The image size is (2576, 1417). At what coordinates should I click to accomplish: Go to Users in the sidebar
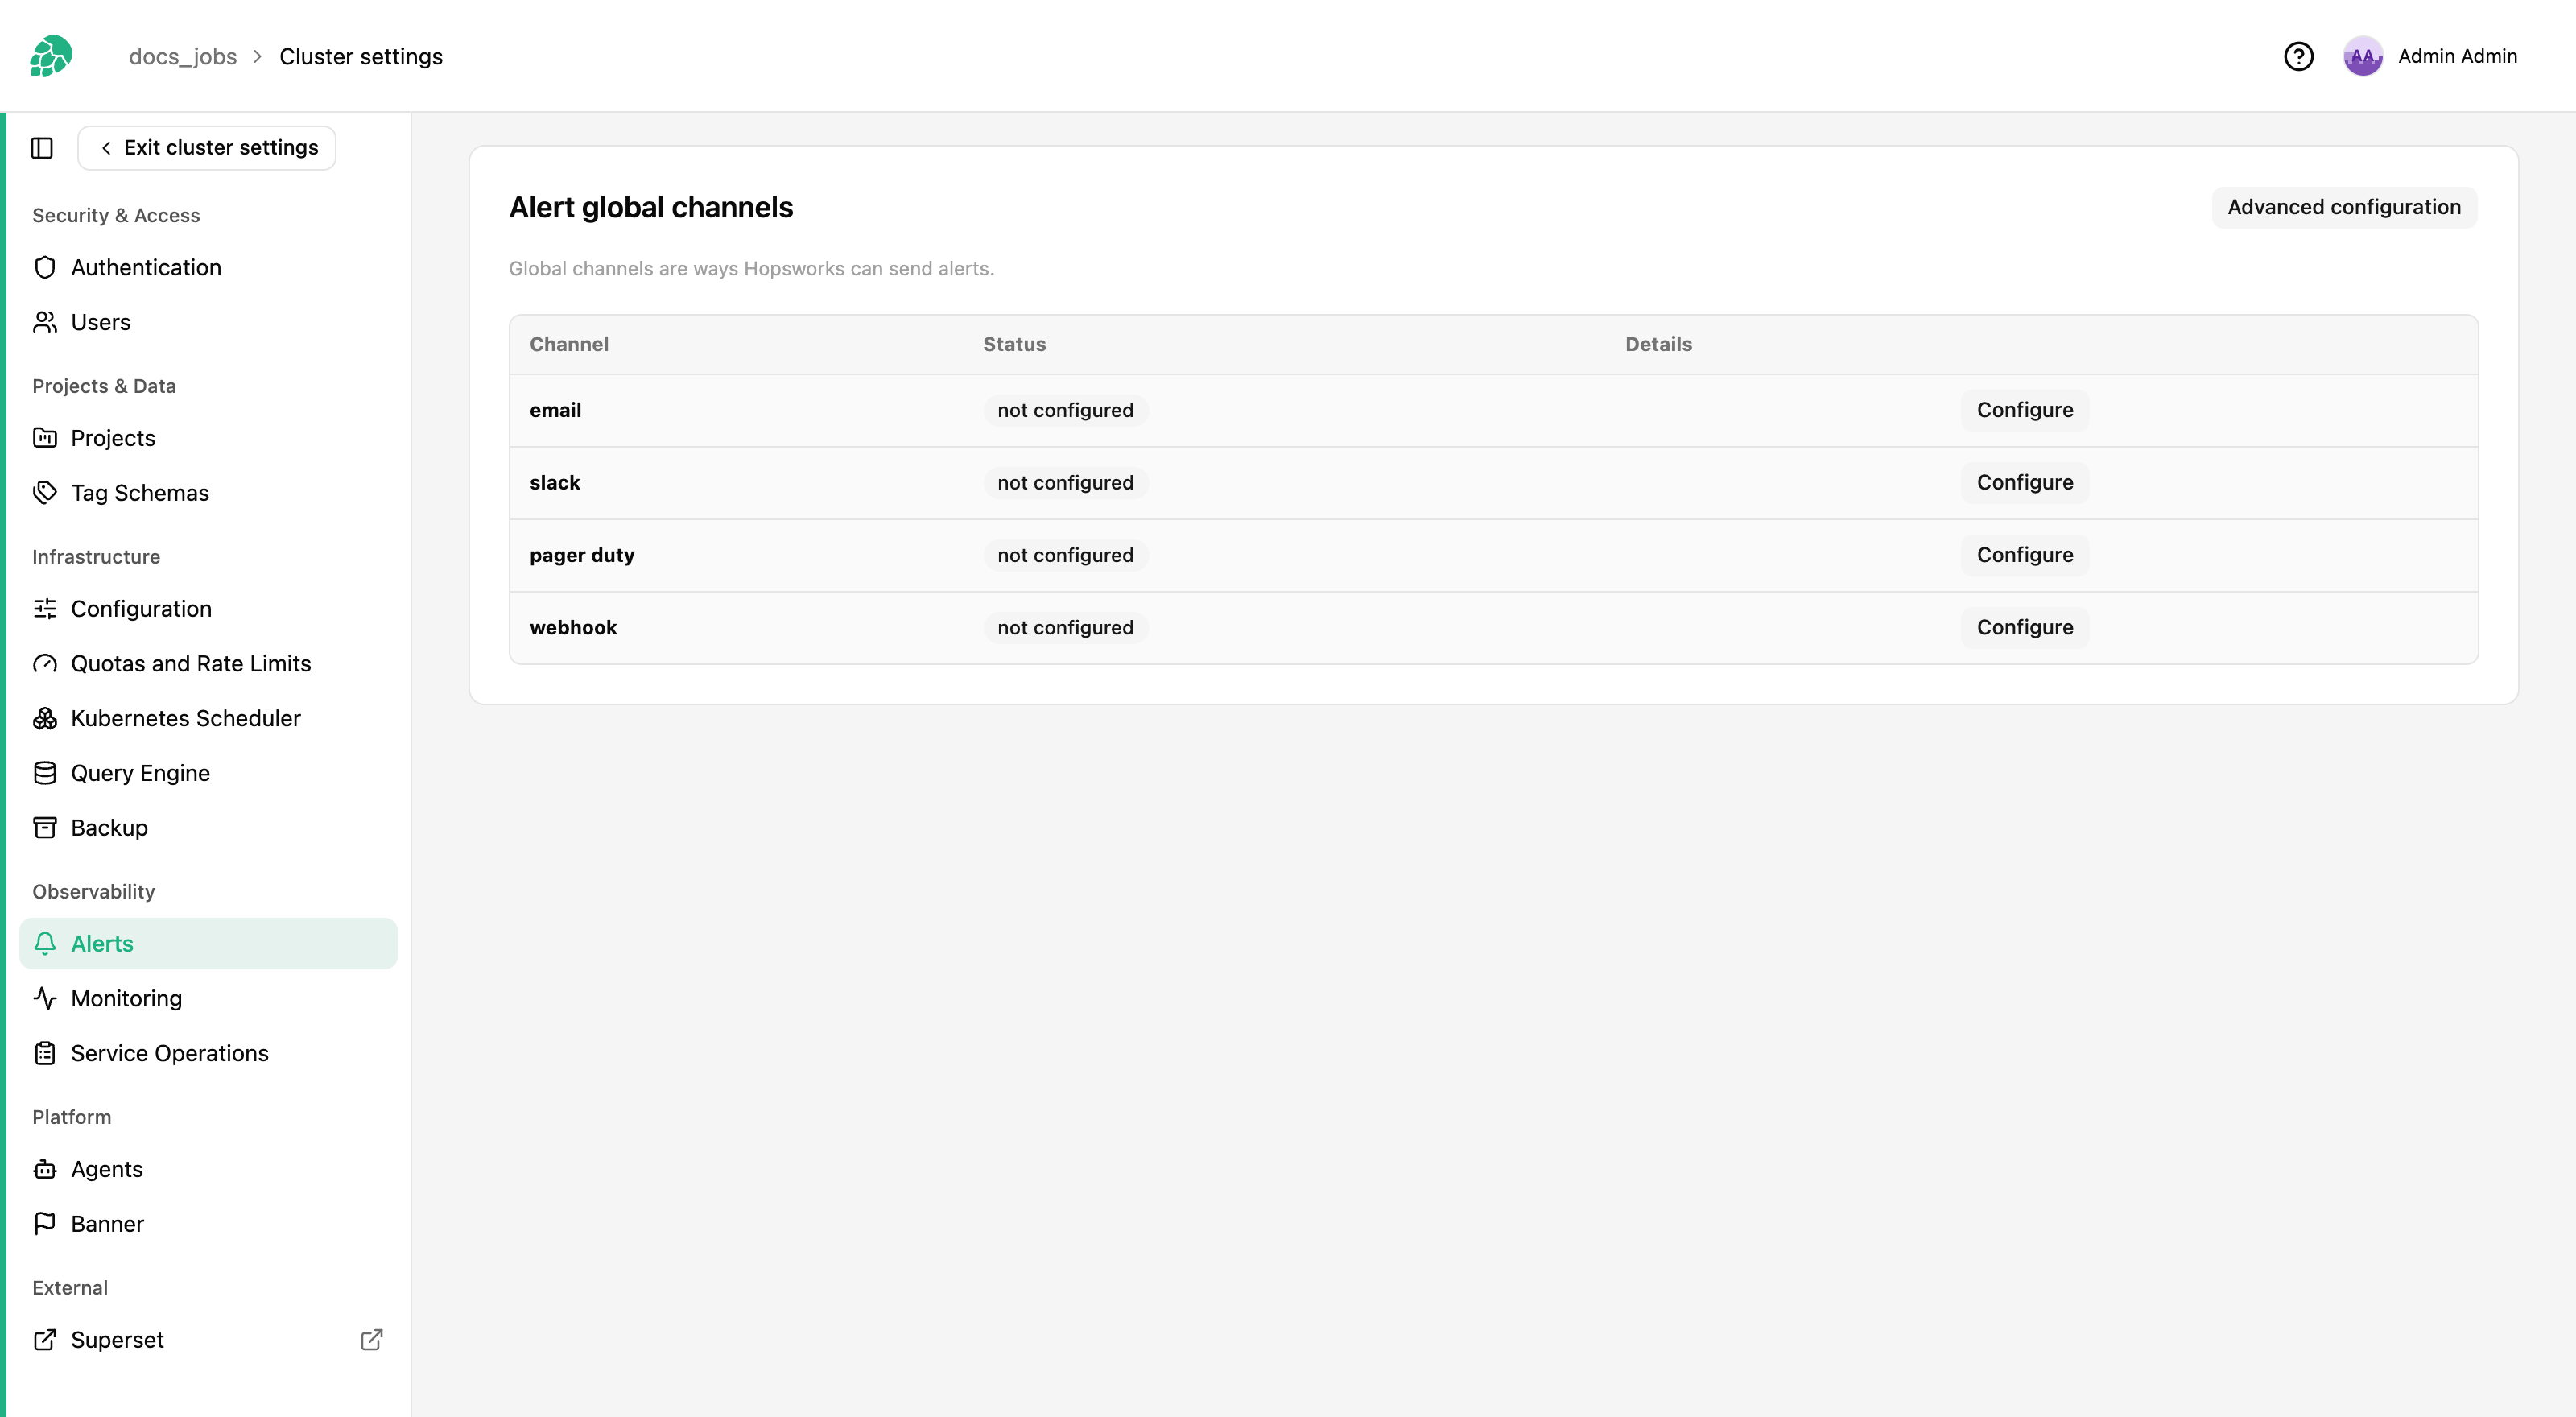point(208,322)
